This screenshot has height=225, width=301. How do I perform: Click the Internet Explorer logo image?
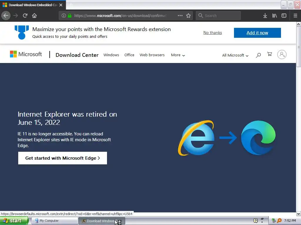pos(196,138)
